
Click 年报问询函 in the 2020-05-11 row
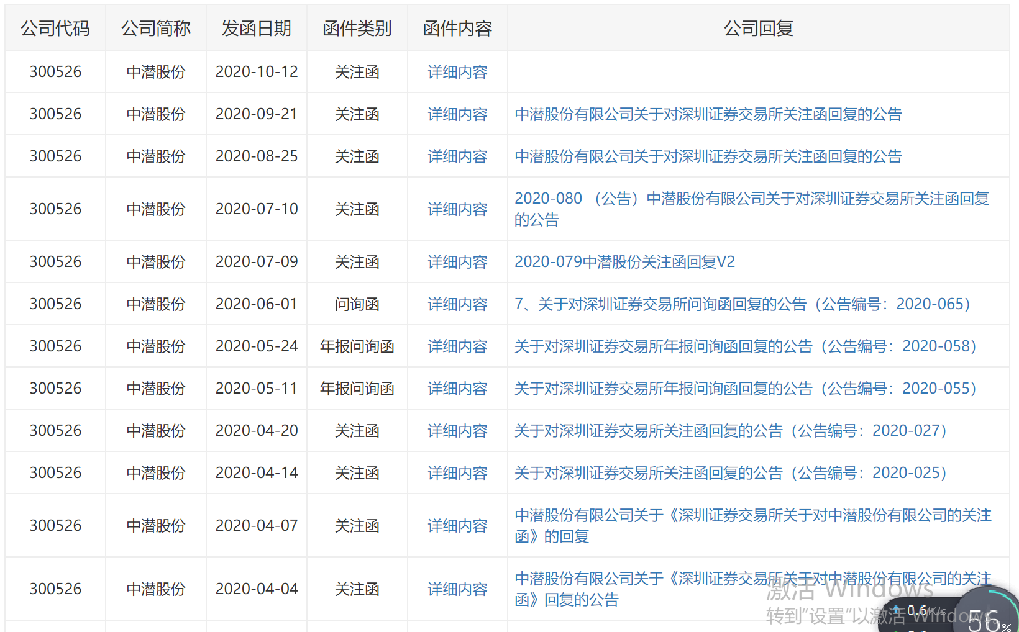(357, 389)
